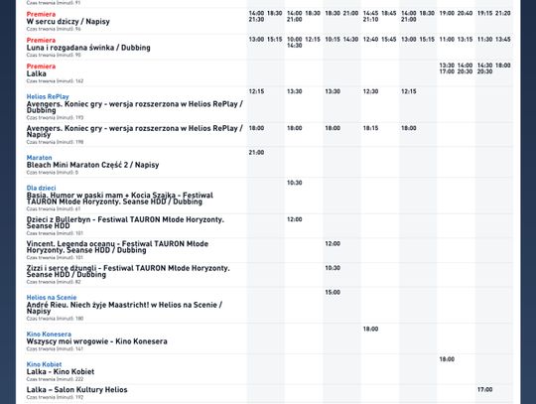
Task: Choose the 12:40 showing of Luna i rozgadana świnka
Action: click(x=370, y=40)
